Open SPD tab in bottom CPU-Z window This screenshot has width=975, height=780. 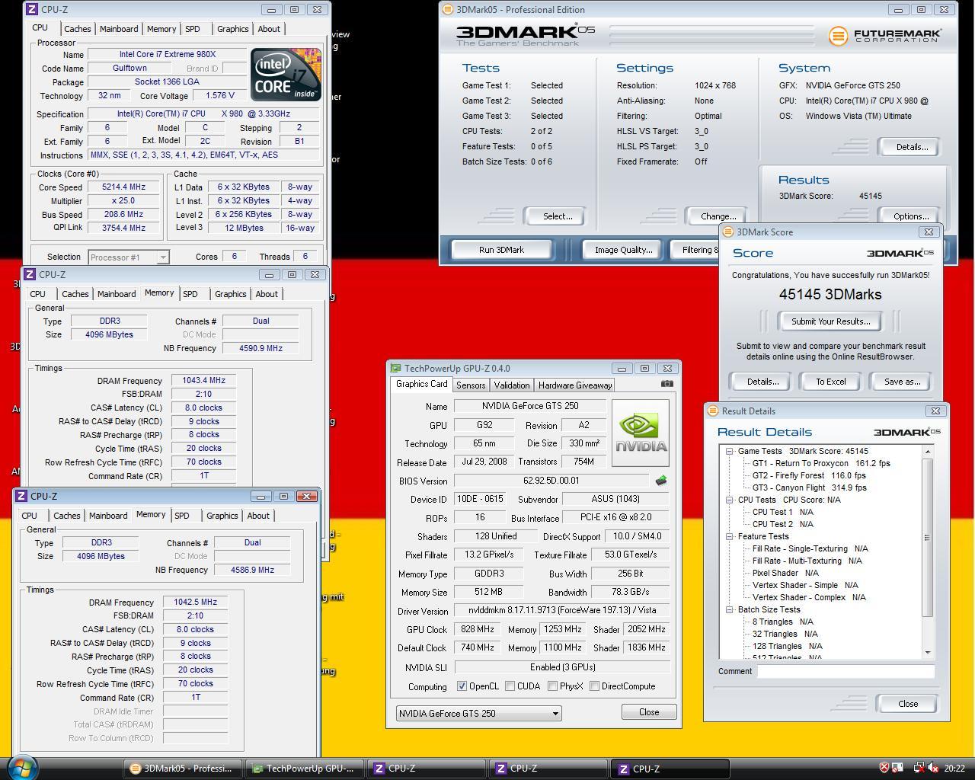pos(182,516)
